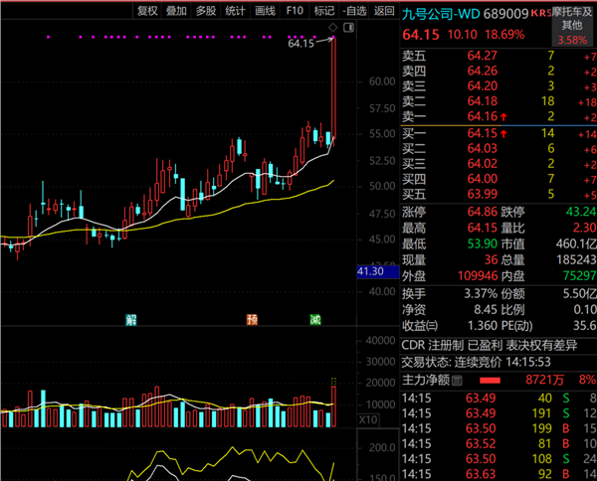Image resolution: width=597 pixels, height=481 pixels.
Task: Click the 解 marker on the chart
Action: tap(131, 320)
